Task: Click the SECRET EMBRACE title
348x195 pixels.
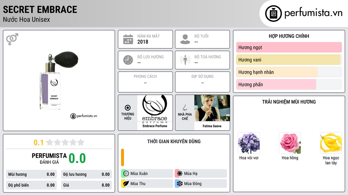Action: [40, 9]
